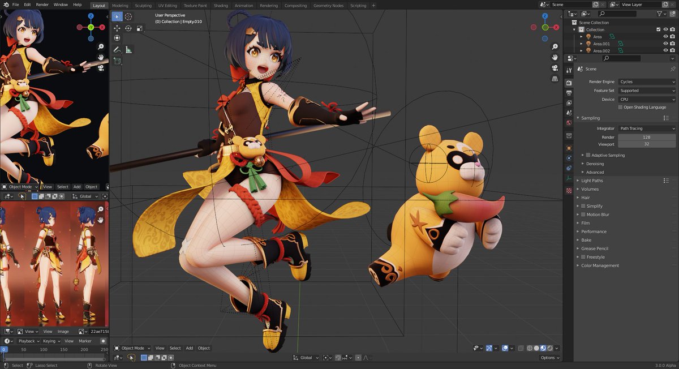This screenshot has height=369, width=679.
Task: Open the Object properties tab
Action: (x=569, y=148)
